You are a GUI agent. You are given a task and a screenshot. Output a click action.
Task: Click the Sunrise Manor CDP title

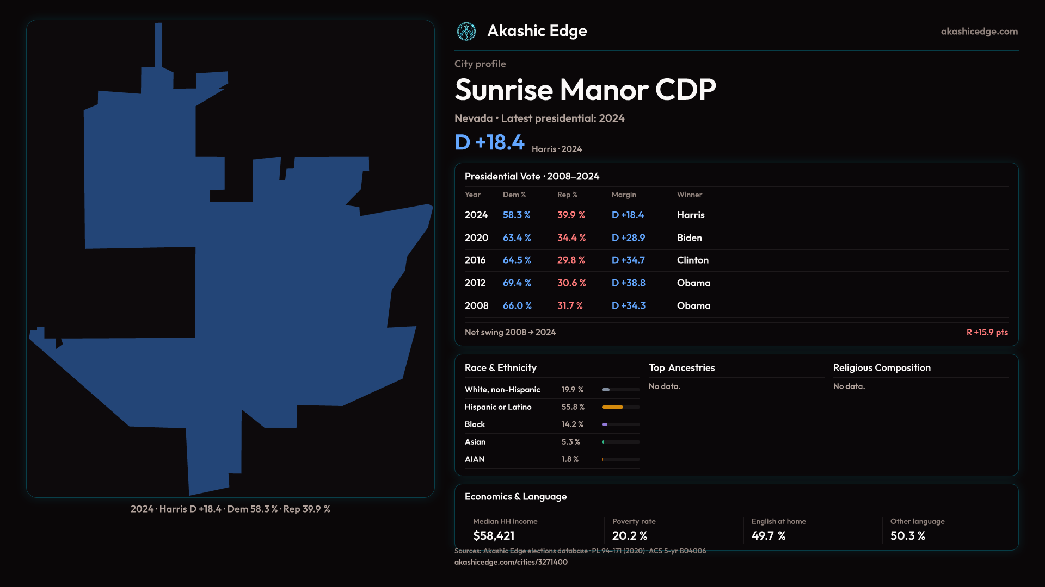(585, 90)
